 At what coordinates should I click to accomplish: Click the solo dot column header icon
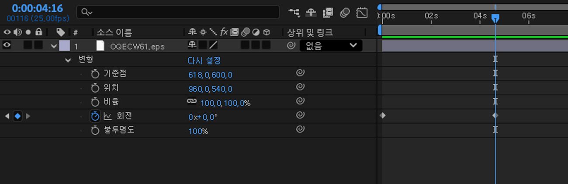28,32
